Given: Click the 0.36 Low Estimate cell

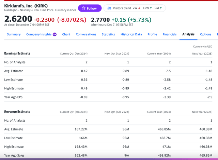Looking at the screenshot, I should 84,79.
